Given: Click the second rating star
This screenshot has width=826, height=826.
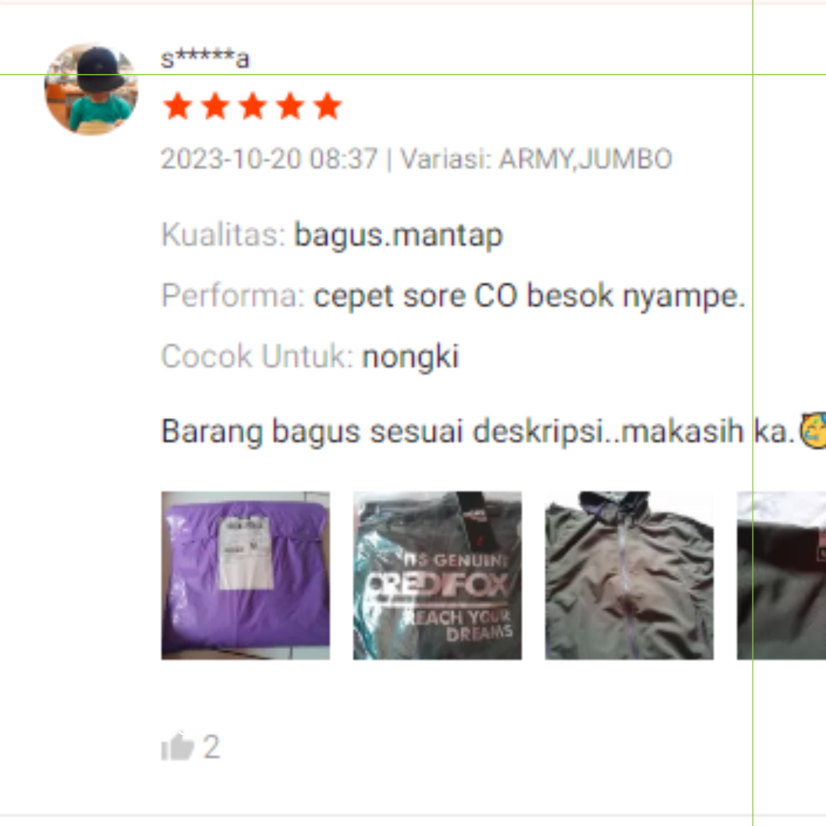Looking at the screenshot, I should (x=215, y=106).
